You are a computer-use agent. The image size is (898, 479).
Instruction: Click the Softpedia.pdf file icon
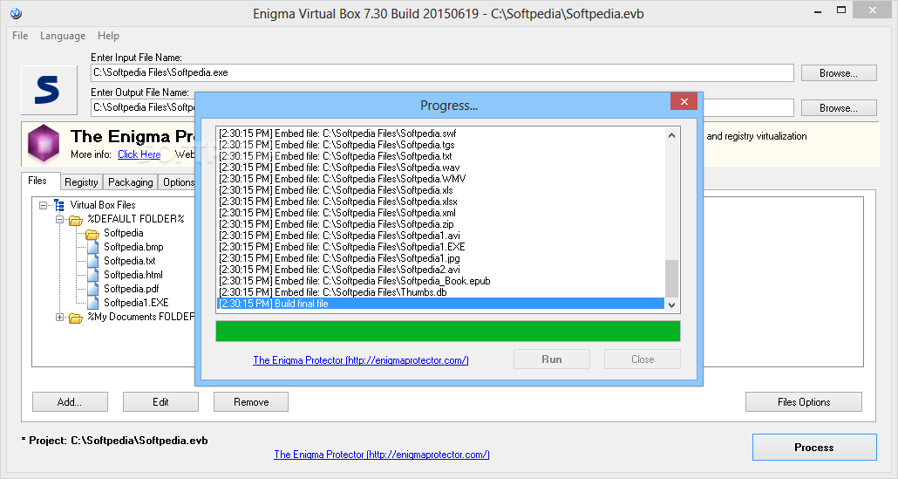[92, 289]
